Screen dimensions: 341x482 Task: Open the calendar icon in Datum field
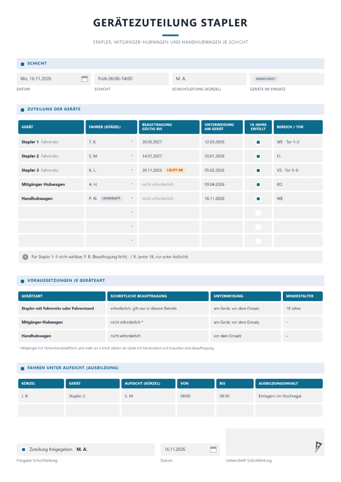click(85, 79)
